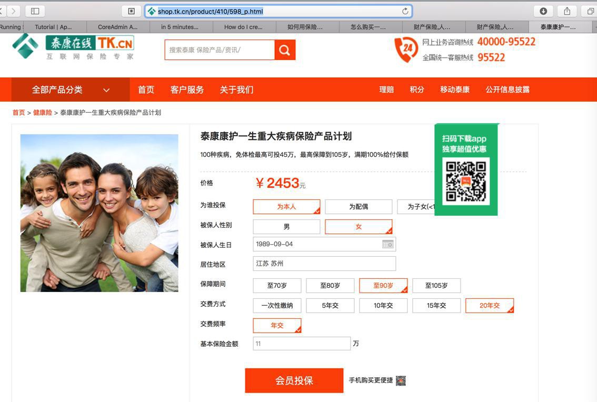The width and height of the screenshot is (597, 402).
Task: Switch to the How do I cre... browser tab
Action: coord(243,27)
